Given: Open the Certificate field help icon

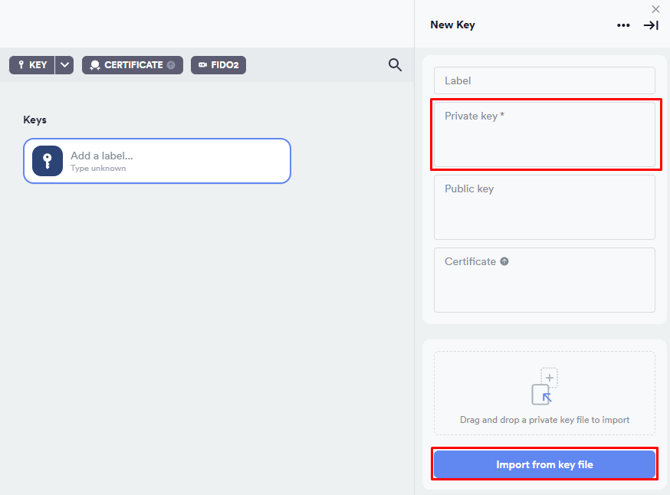Looking at the screenshot, I should pos(504,261).
